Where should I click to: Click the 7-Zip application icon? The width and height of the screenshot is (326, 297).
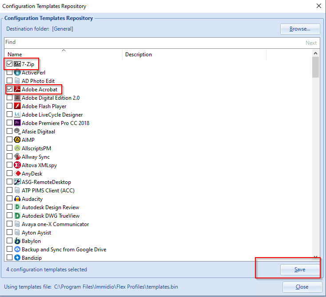[17, 64]
